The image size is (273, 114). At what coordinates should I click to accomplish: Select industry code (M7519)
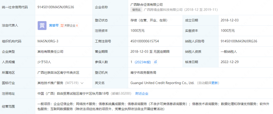click(x=72, y=83)
